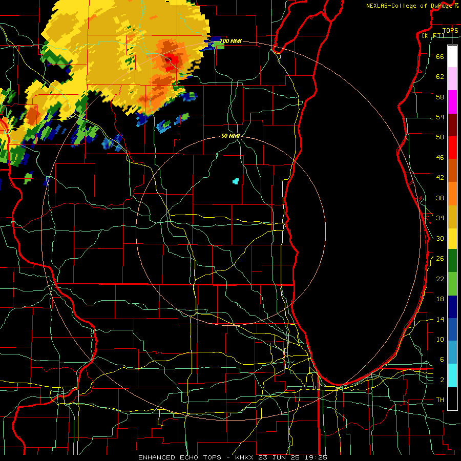Click the gold legend swatch
Image resolution: width=461 pixels, height=461 pixels.
pyautogui.click(x=452, y=216)
